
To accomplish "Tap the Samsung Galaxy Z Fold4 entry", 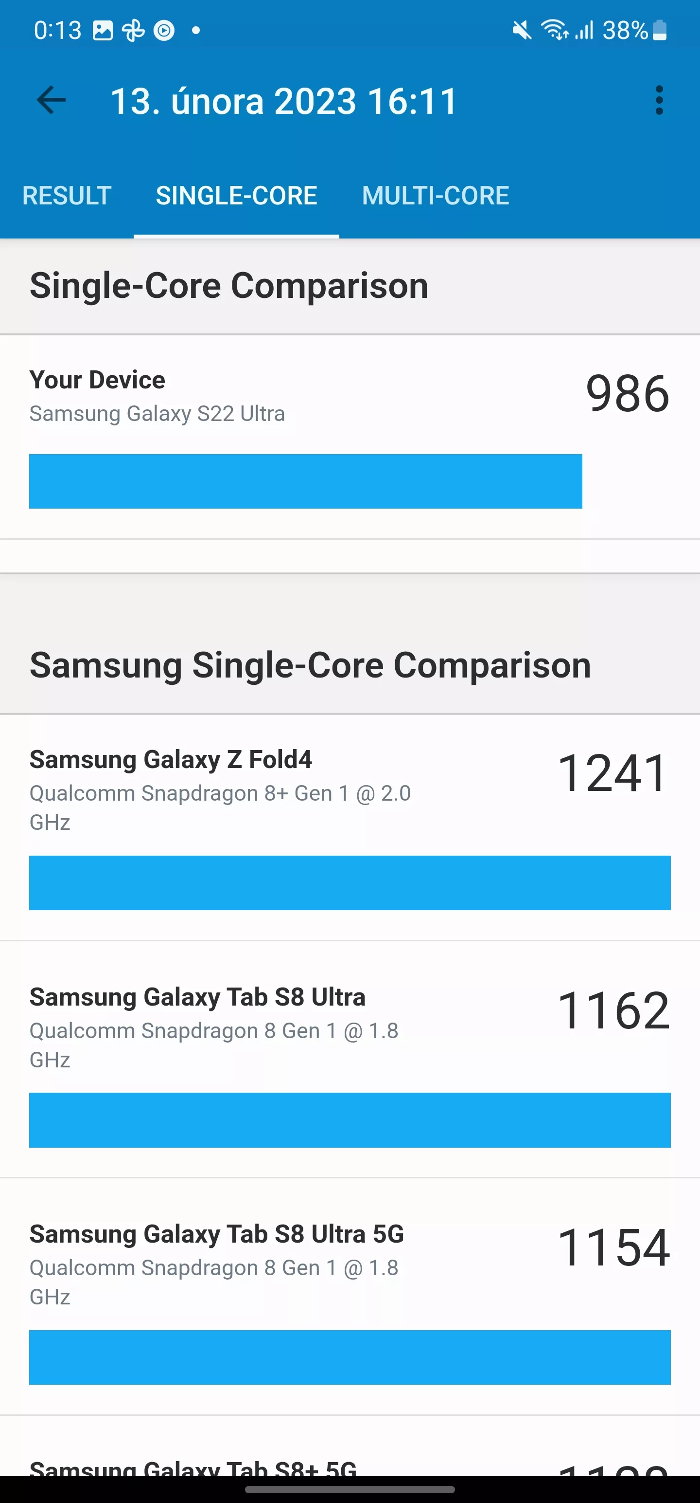I will tap(350, 828).
